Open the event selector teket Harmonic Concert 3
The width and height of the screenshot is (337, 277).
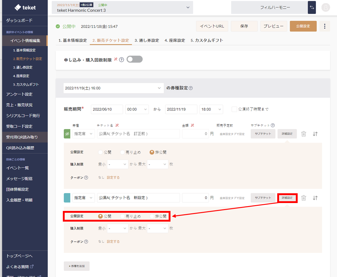pyautogui.click(x=122, y=8)
